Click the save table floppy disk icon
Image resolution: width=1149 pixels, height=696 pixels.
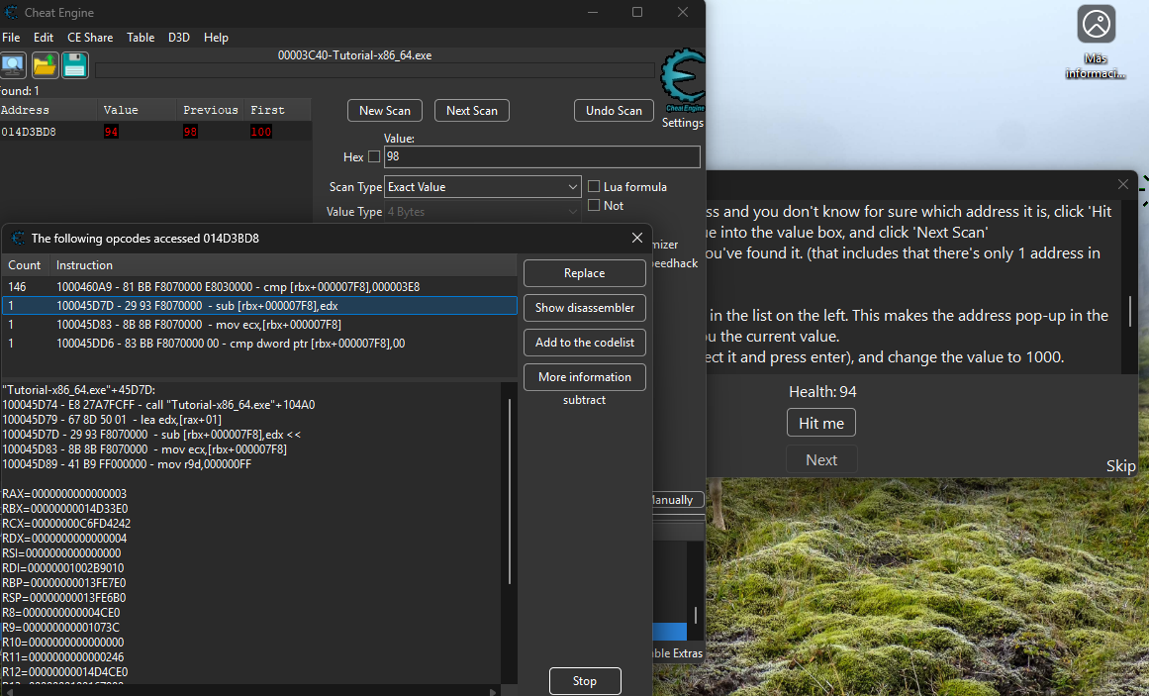coord(75,66)
